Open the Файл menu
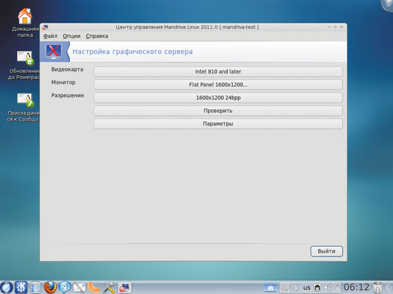This screenshot has width=393, height=294. tap(50, 36)
